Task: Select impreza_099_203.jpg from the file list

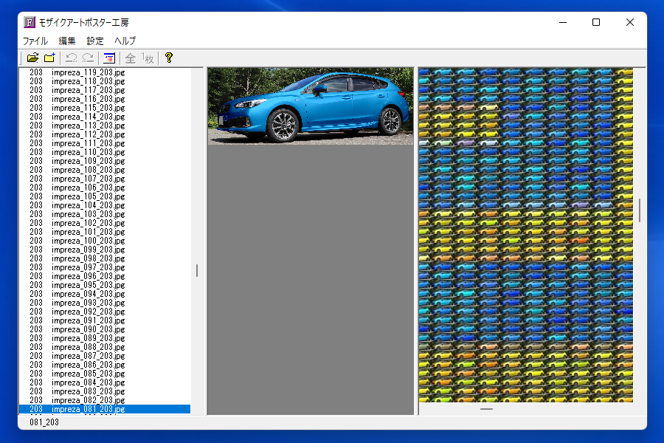Action: 105,250
